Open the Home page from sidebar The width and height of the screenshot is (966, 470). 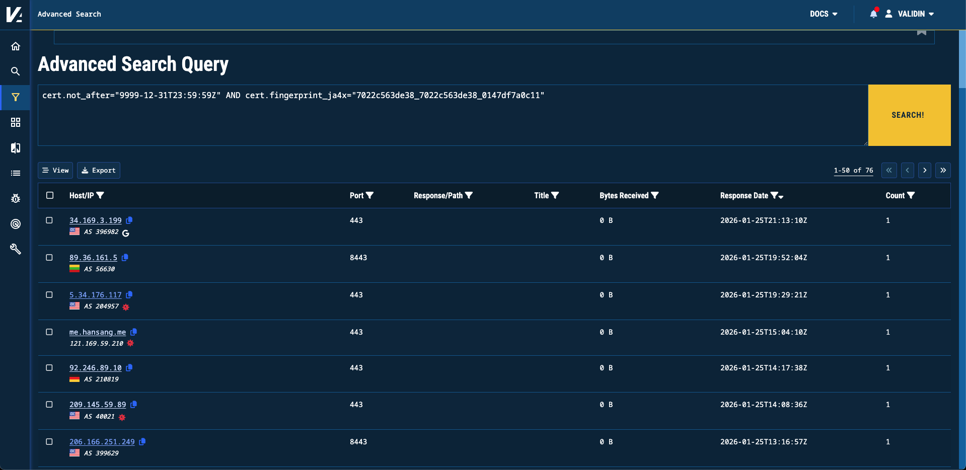(x=16, y=46)
